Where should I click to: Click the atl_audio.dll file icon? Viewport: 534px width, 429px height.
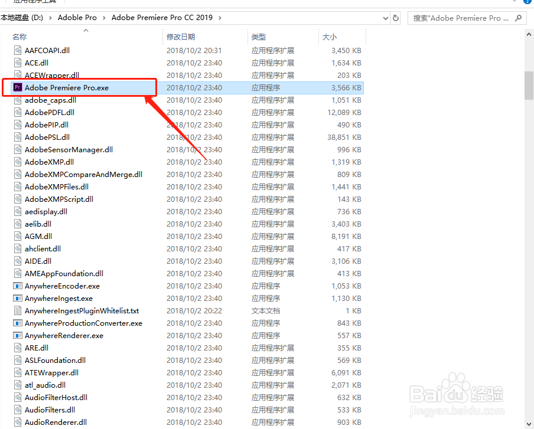[18, 385]
